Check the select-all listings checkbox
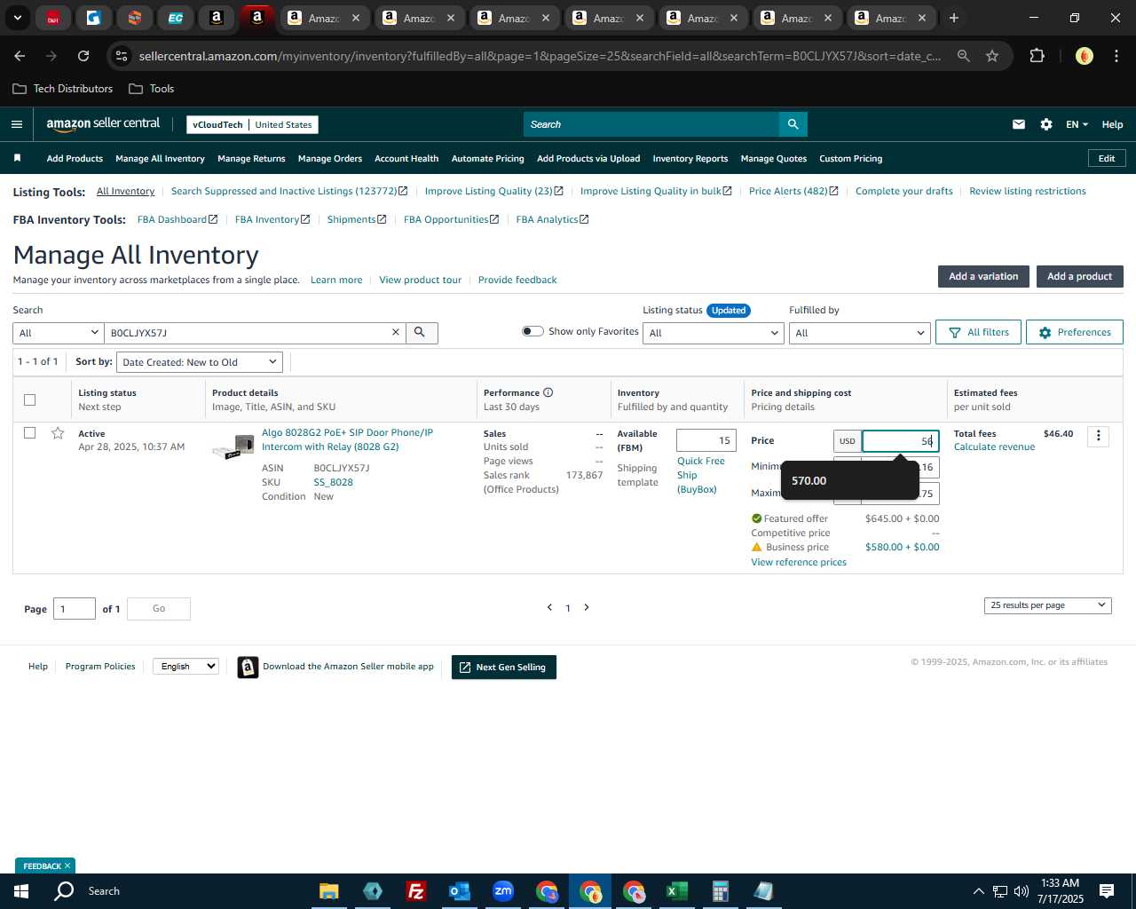Viewport: 1136px width, 909px height. point(29,399)
